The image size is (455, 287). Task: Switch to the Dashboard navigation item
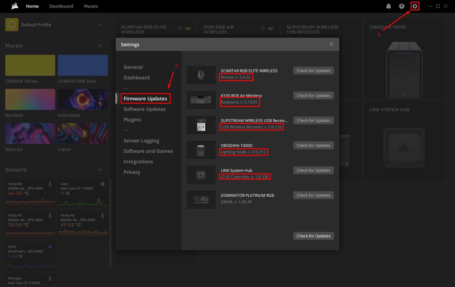pyautogui.click(x=61, y=6)
